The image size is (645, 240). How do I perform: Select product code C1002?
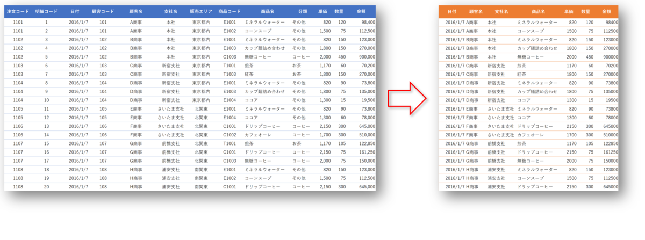[230, 135]
